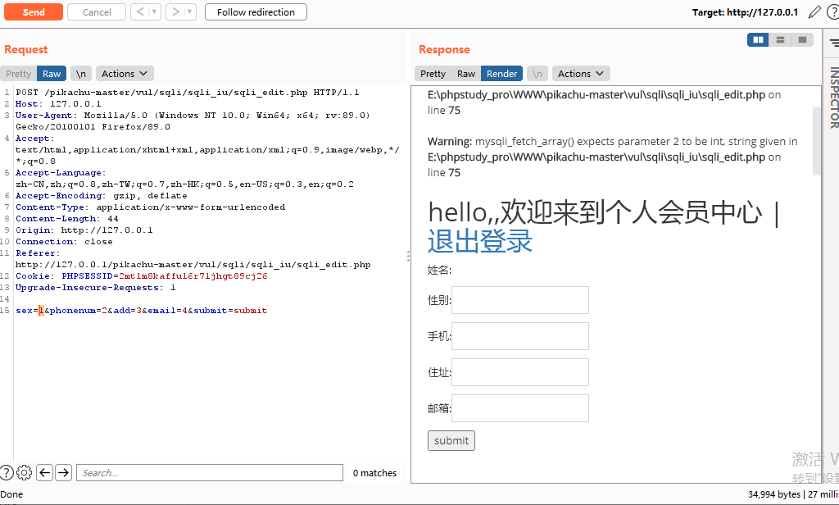Click the sex parameter value 1
Viewport: 839px width, 505px height.
tap(41, 311)
